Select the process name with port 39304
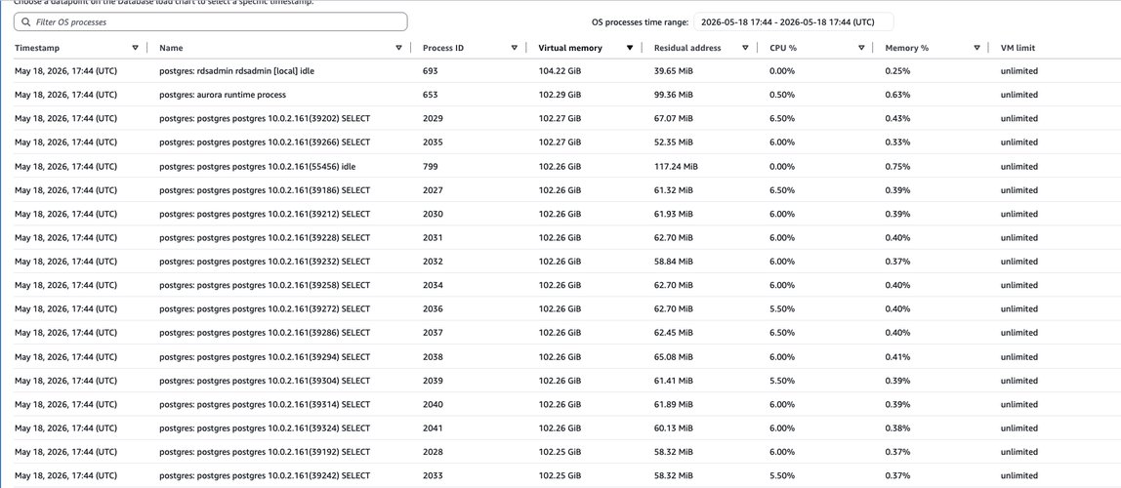This screenshot has height=488, width=1121. [x=265, y=380]
